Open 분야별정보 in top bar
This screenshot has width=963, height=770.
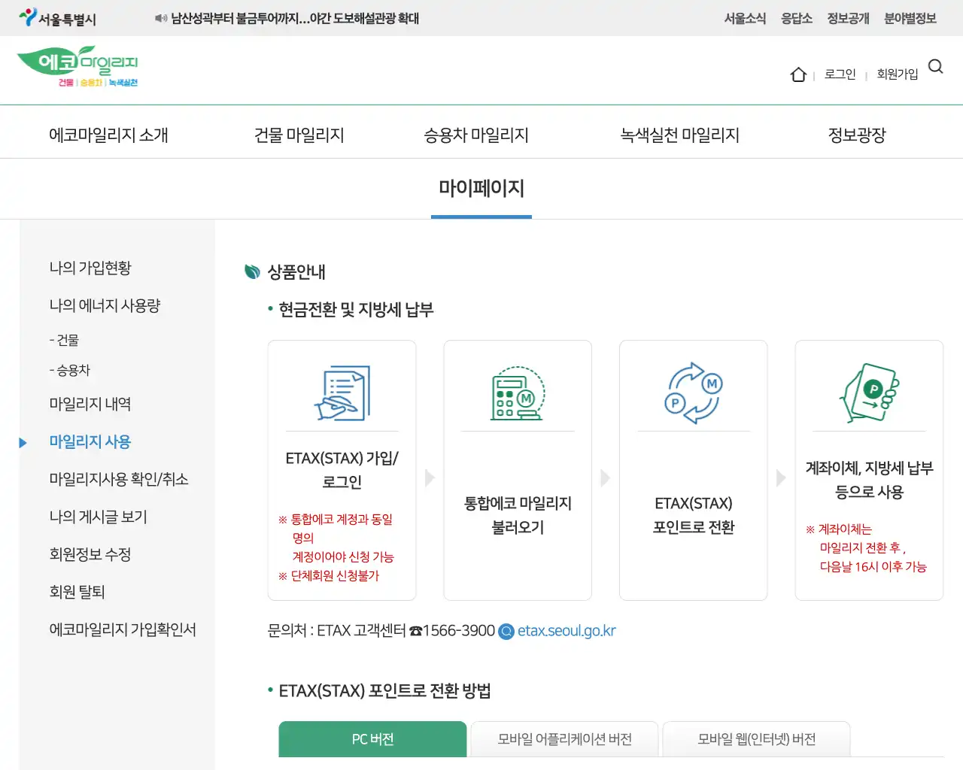910,18
